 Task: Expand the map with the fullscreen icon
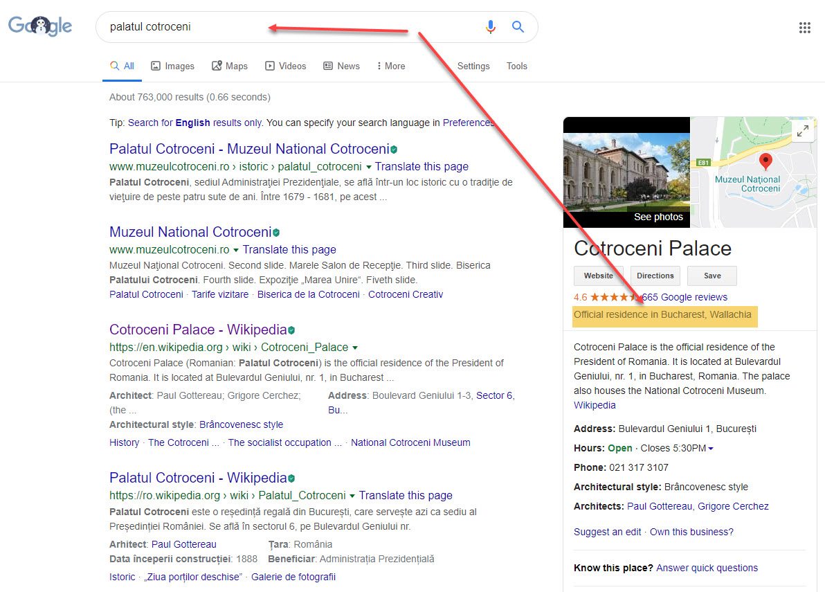[802, 130]
